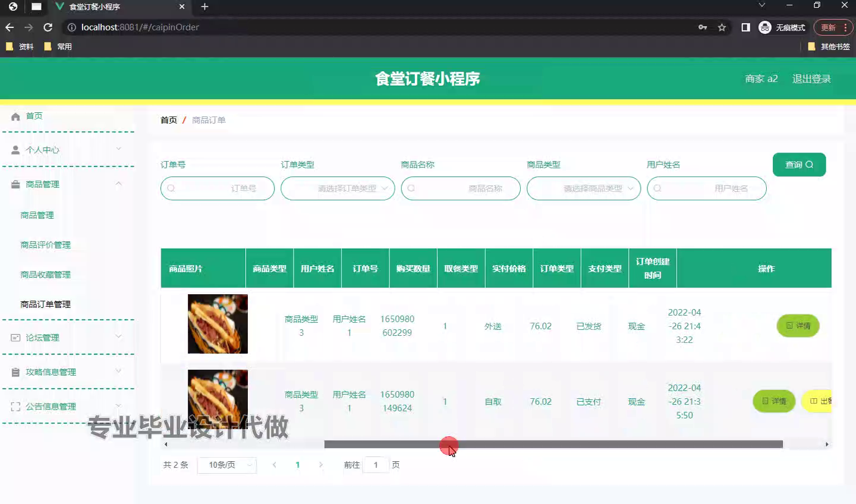Open the 商品类型 select dropdown

(584, 188)
